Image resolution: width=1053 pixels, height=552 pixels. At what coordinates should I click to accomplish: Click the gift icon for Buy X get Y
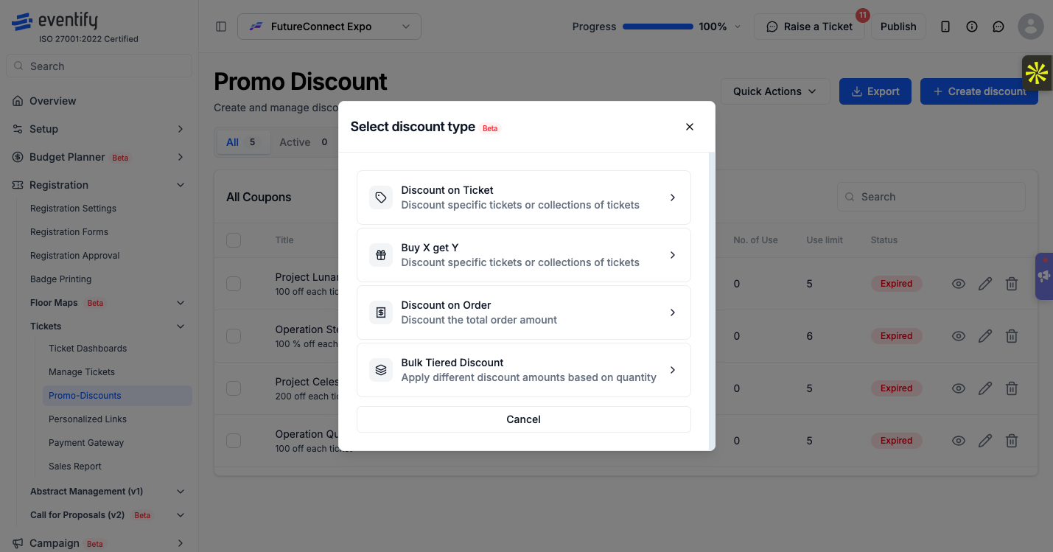[381, 255]
